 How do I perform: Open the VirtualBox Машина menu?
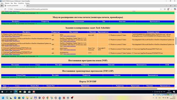(7, 3)
